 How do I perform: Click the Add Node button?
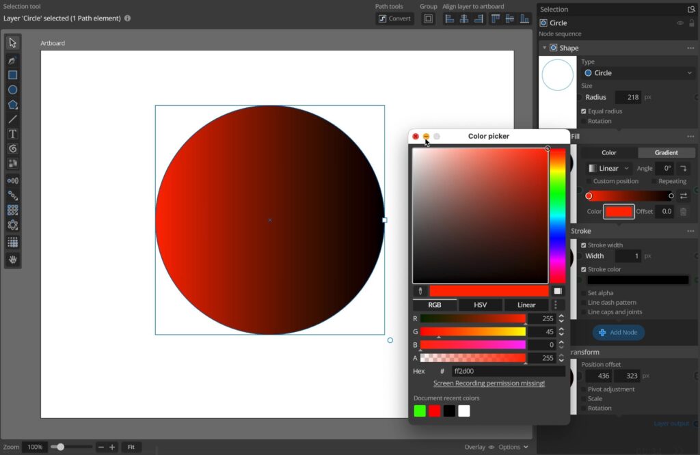tap(618, 333)
